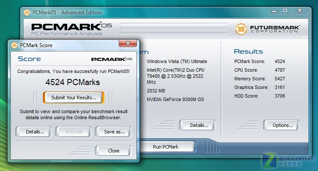Click PCMark Score: 4524 result row
Image resolution: width=318 pixels, height=171 pixels.
260,61
